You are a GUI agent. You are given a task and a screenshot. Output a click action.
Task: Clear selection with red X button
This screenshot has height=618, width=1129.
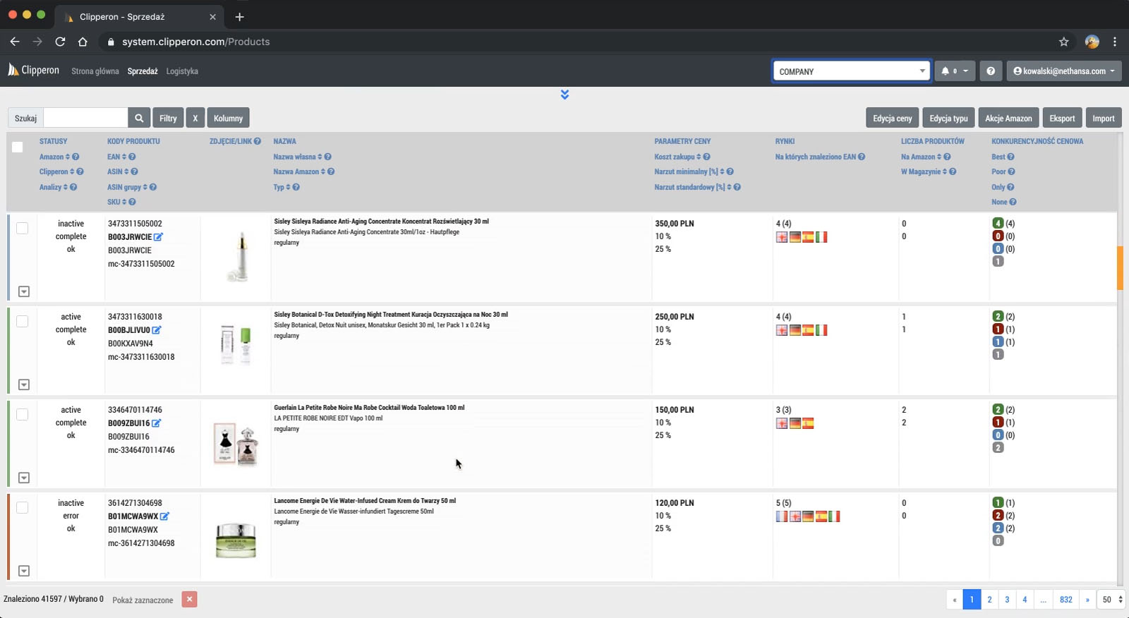pos(189,599)
